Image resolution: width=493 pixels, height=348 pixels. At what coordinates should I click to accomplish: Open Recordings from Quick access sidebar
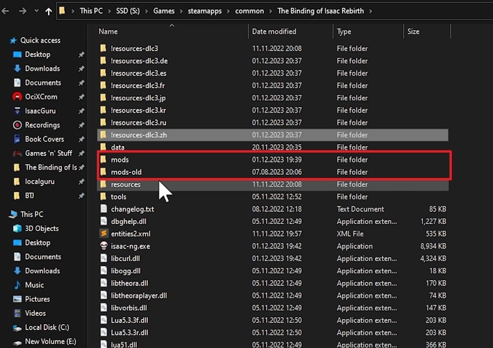pos(42,125)
